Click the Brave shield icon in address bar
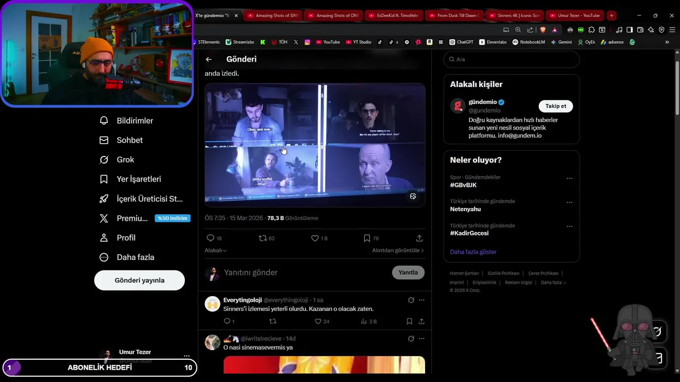The image size is (680, 382). coord(542,30)
